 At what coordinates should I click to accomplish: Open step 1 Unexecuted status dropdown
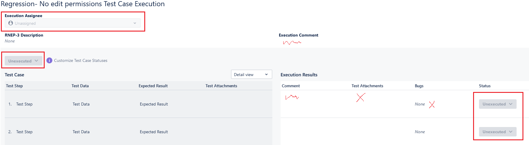click(x=498, y=104)
